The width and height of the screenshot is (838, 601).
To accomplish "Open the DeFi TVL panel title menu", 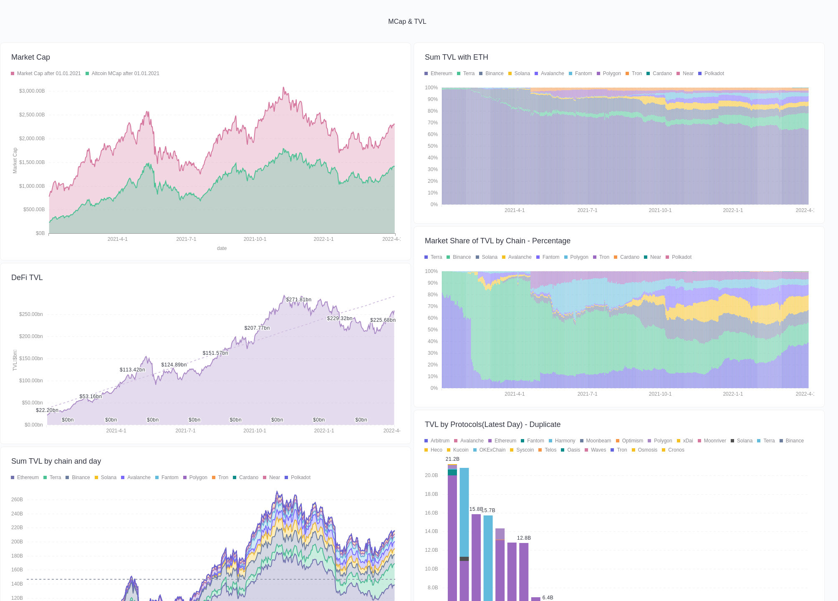I will click(27, 277).
